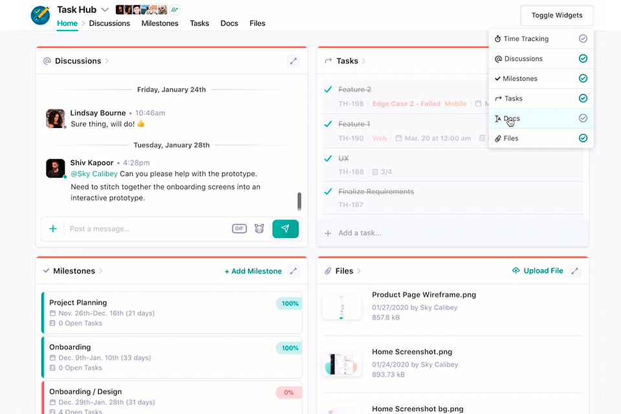Image resolution: width=621 pixels, height=414 pixels.
Task: Open the Task Hub project dropdown arrow
Action: (105, 10)
